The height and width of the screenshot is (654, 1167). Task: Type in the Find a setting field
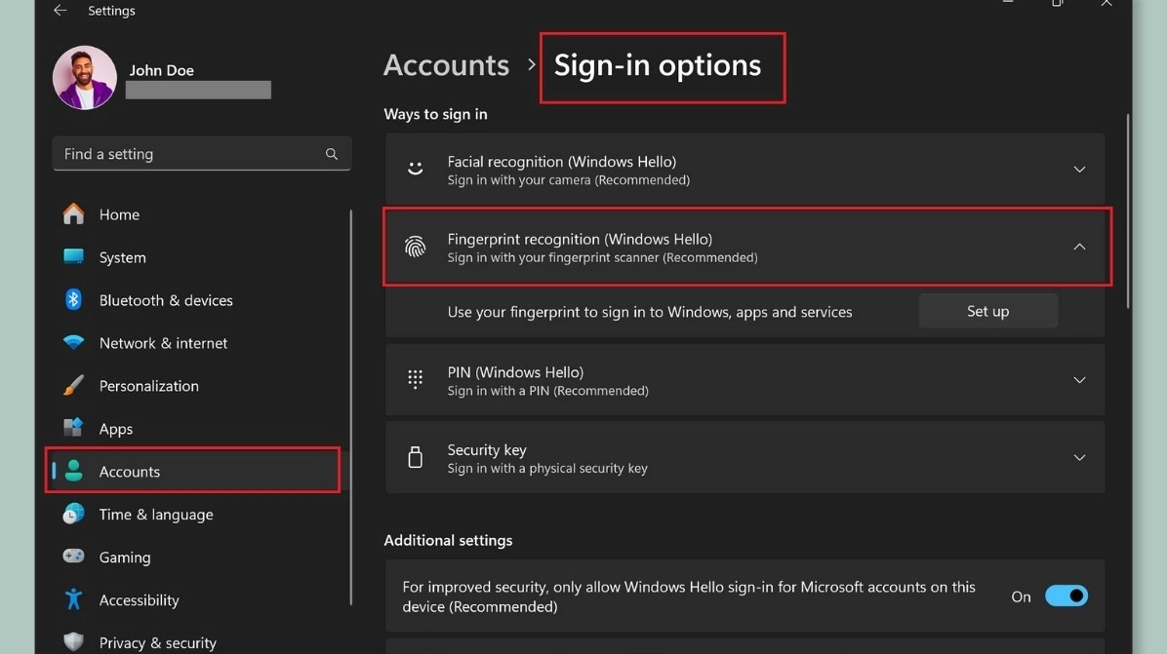coord(190,154)
